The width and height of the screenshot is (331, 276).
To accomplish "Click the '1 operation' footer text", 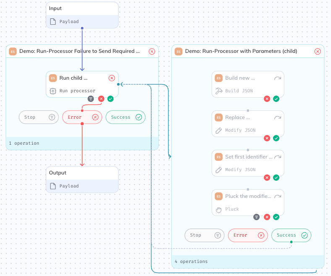I will (24, 143).
